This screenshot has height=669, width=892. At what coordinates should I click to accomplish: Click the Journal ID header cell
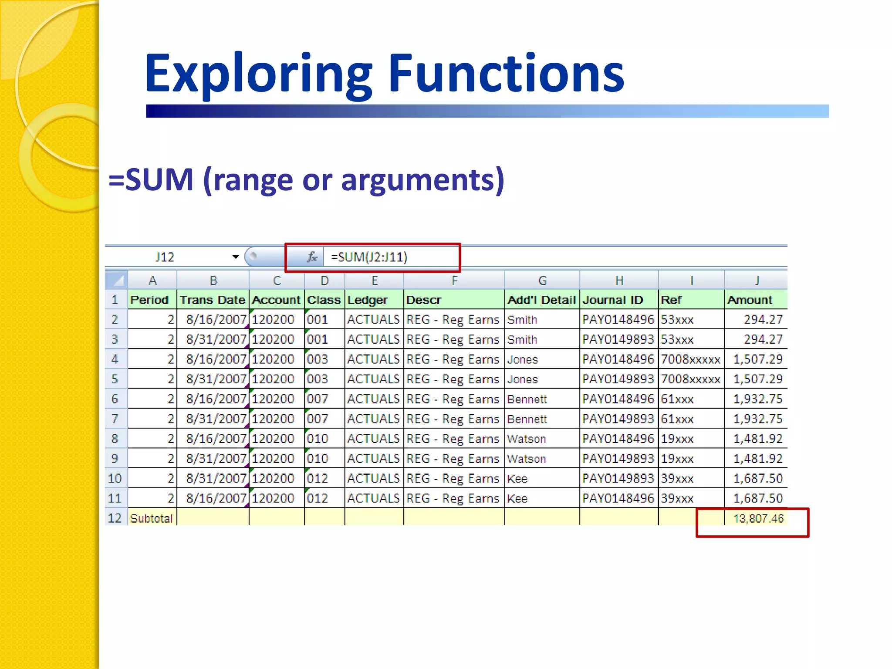click(x=619, y=300)
